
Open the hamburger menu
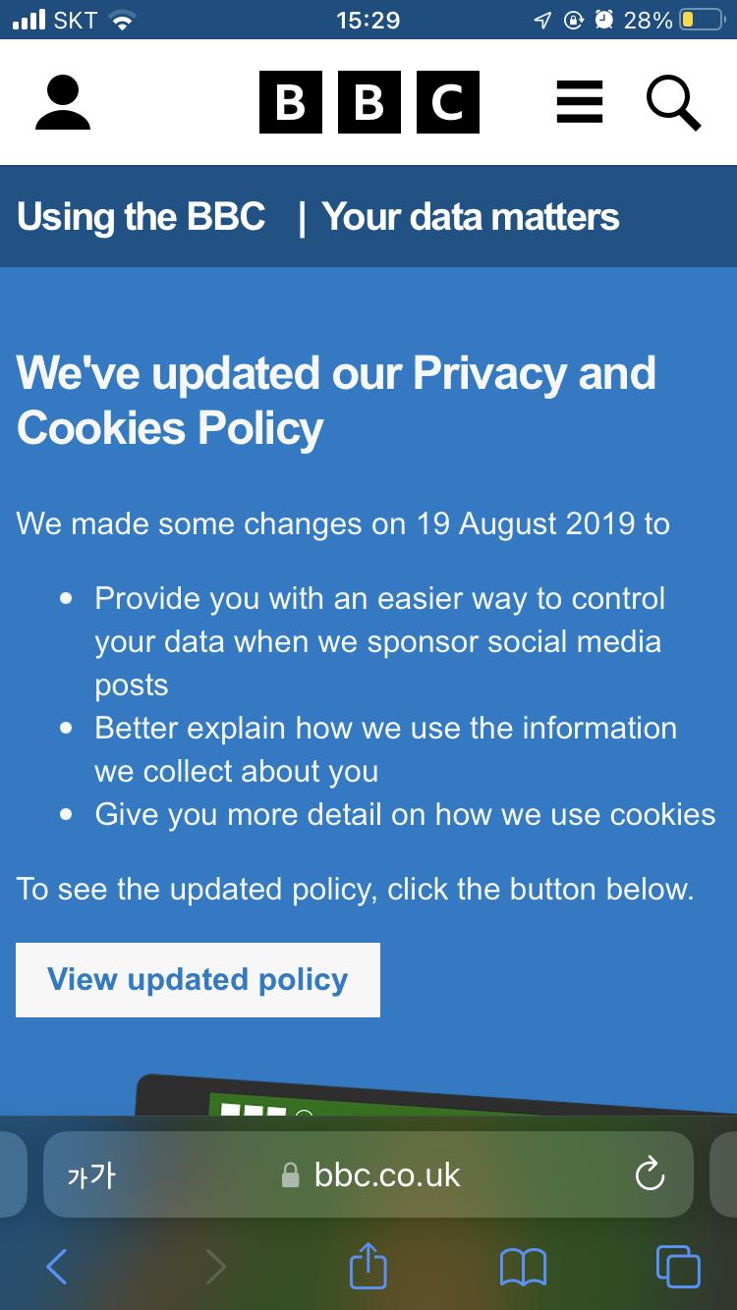tap(580, 102)
